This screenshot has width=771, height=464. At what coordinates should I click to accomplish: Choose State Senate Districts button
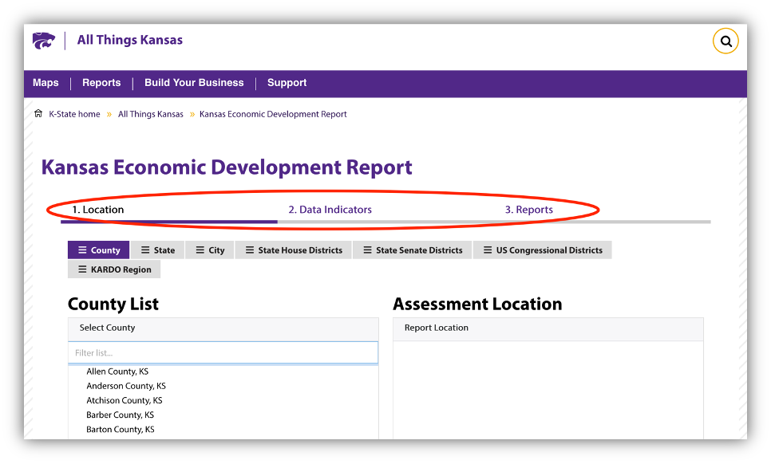pyautogui.click(x=413, y=250)
